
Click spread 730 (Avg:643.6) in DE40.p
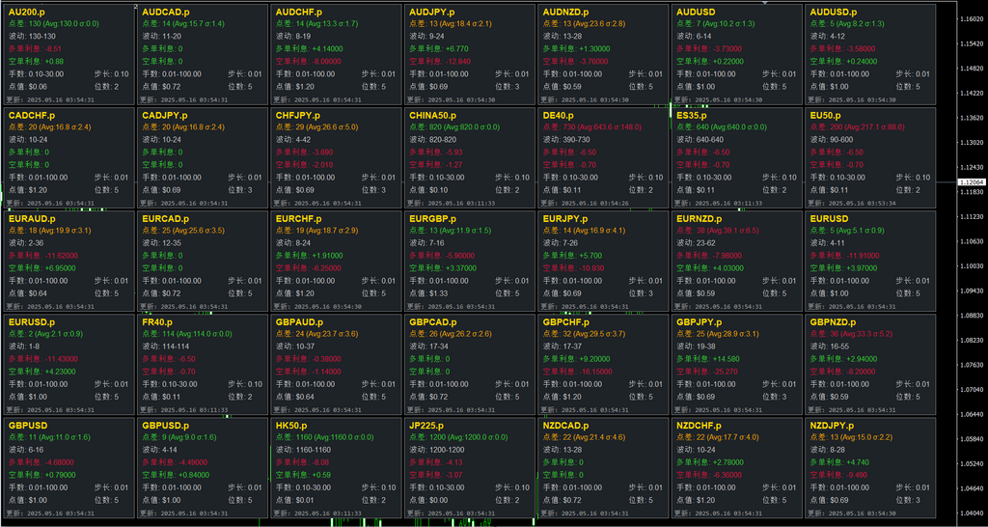click(x=592, y=127)
